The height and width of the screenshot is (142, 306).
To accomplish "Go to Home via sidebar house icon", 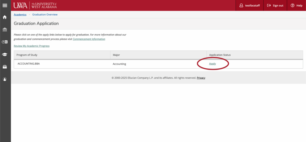I will [5, 17].
